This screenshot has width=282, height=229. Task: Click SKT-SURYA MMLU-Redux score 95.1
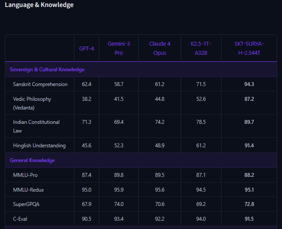(x=249, y=190)
